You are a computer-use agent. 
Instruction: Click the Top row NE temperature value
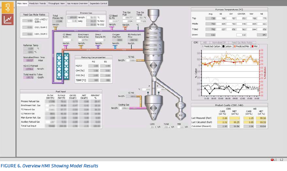262,18
